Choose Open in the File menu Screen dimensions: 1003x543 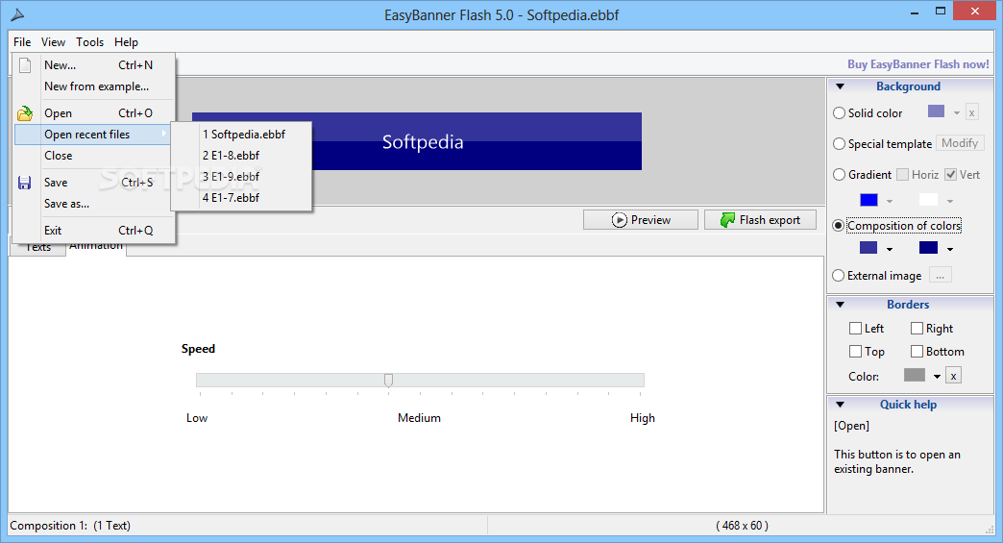click(94, 113)
